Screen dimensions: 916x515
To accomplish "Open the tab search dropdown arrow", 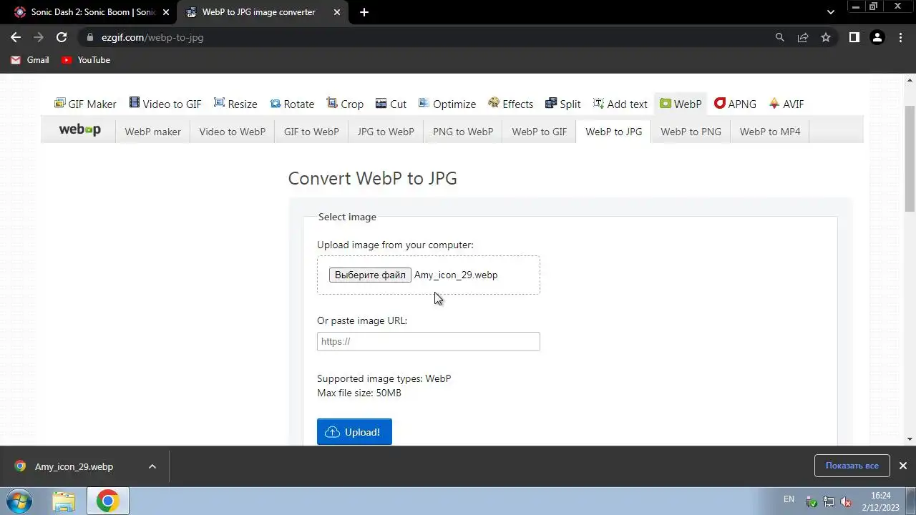I will click(x=830, y=12).
